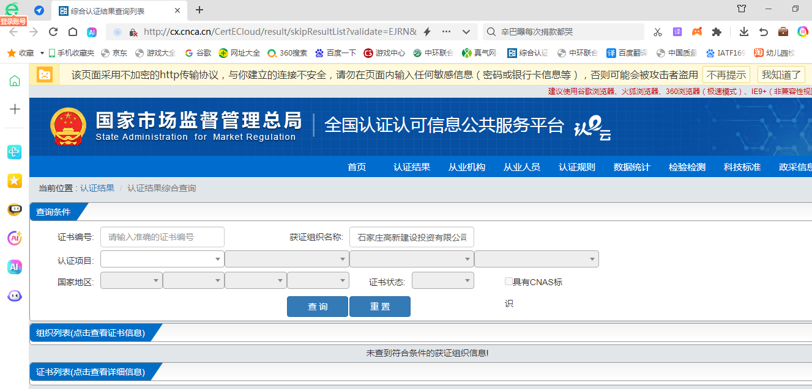Open the game controller extension

click(696, 32)
